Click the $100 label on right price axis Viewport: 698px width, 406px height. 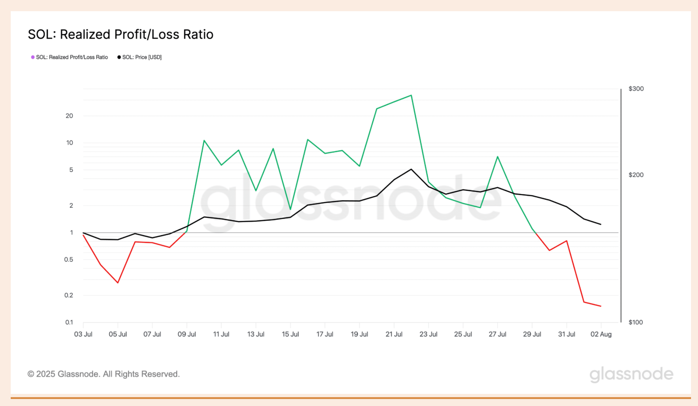coord(636,322)
